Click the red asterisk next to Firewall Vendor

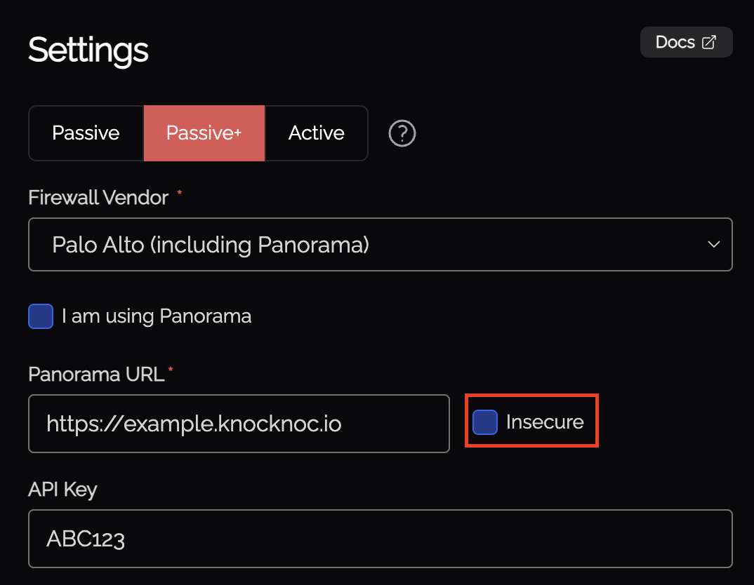point(178,192)
